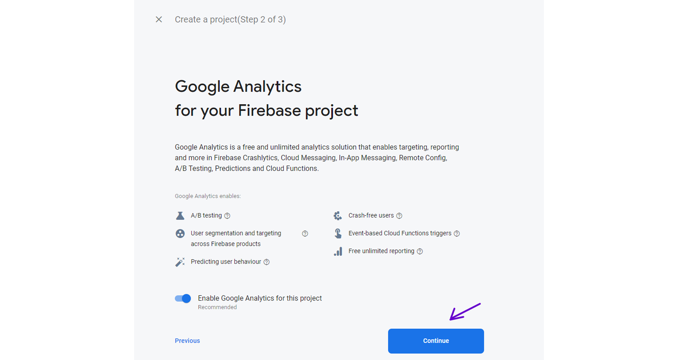Click the Google Analytics heading
This screenshot has width=678, height=360.
(x=238, y=87)
